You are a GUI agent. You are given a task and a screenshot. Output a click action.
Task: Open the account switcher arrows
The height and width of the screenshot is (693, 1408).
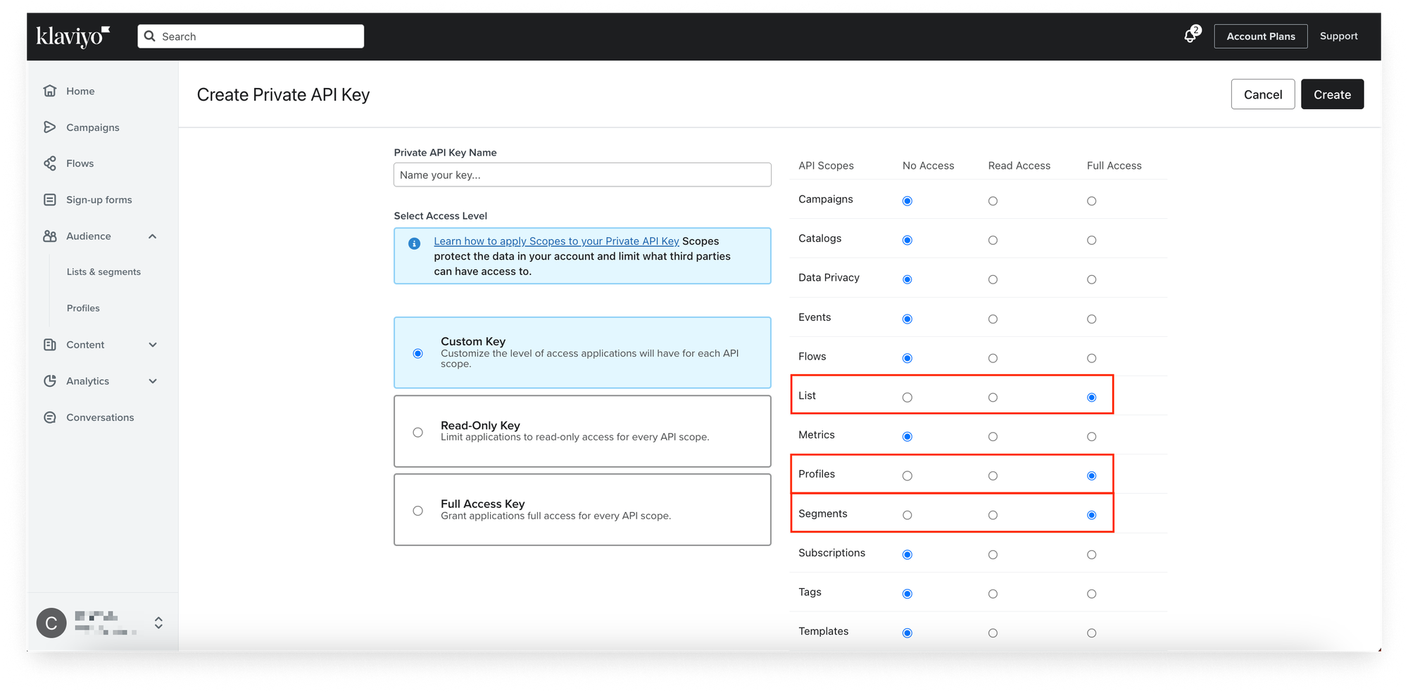click(x=158, y=623)
